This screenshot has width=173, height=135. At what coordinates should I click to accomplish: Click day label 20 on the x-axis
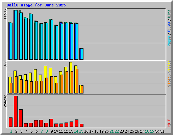click(106, 131)
